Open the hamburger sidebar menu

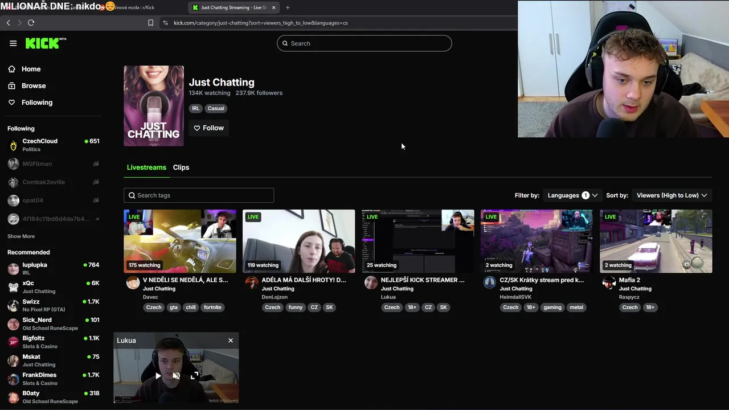click(x=13, y=43)
